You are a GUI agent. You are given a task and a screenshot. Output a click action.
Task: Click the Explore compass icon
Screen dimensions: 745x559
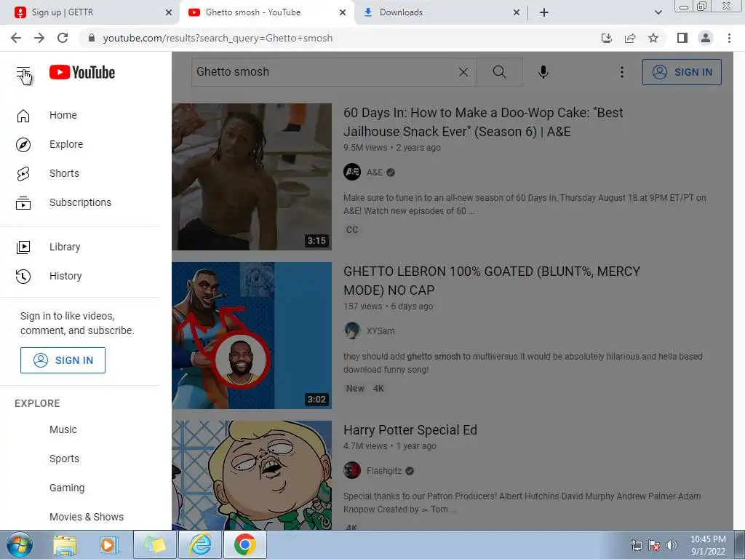[x=23, y=145]
